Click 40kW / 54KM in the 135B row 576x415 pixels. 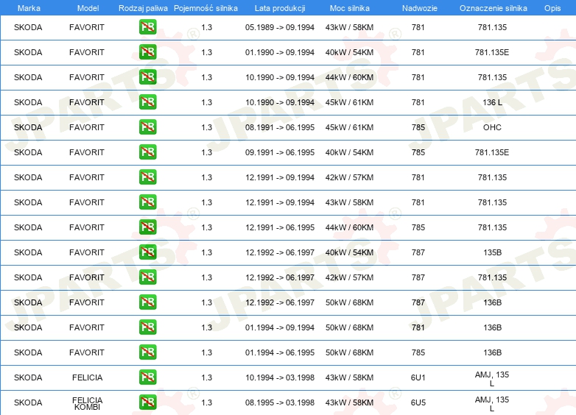coord(349,252)
